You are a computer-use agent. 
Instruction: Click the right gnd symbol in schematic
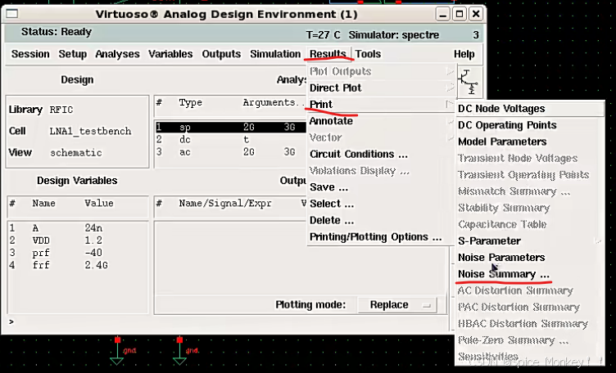tap(179, 351)
